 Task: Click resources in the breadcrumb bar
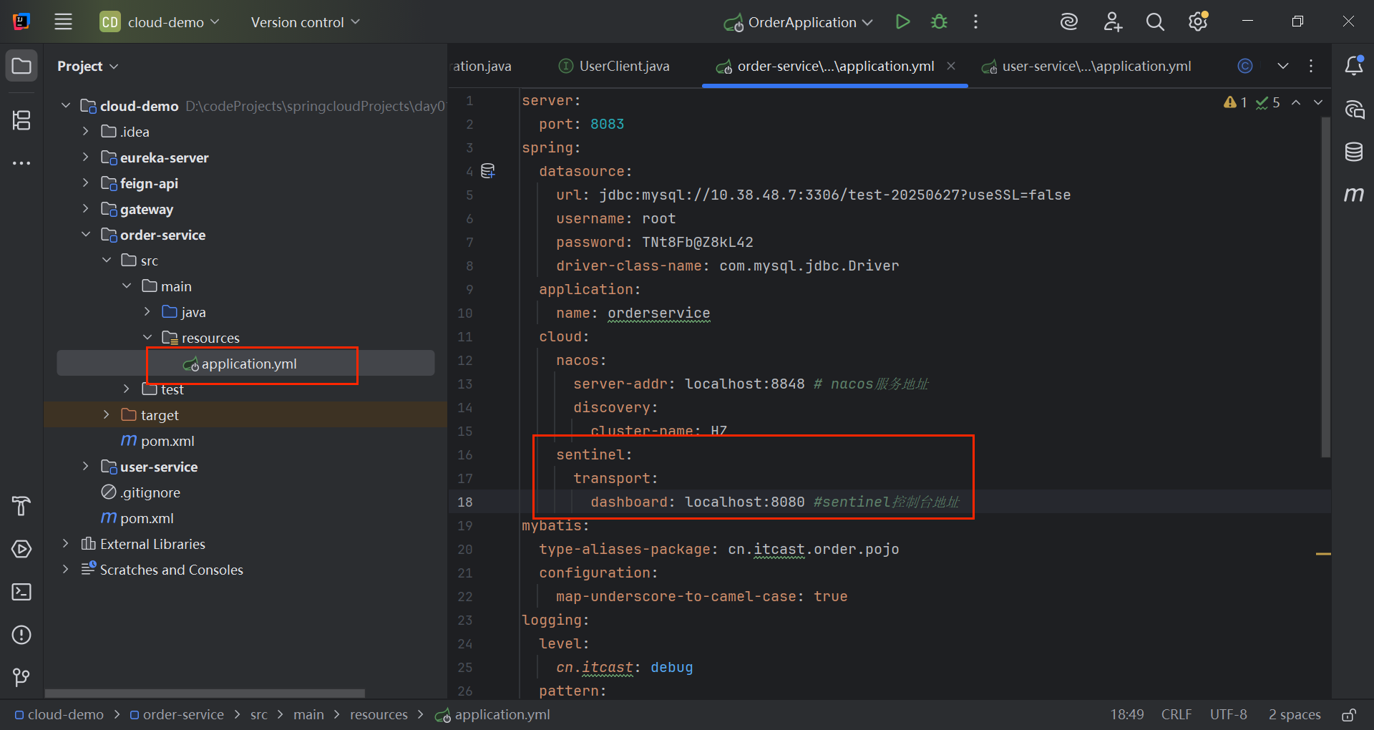click(x=379, y=714)
